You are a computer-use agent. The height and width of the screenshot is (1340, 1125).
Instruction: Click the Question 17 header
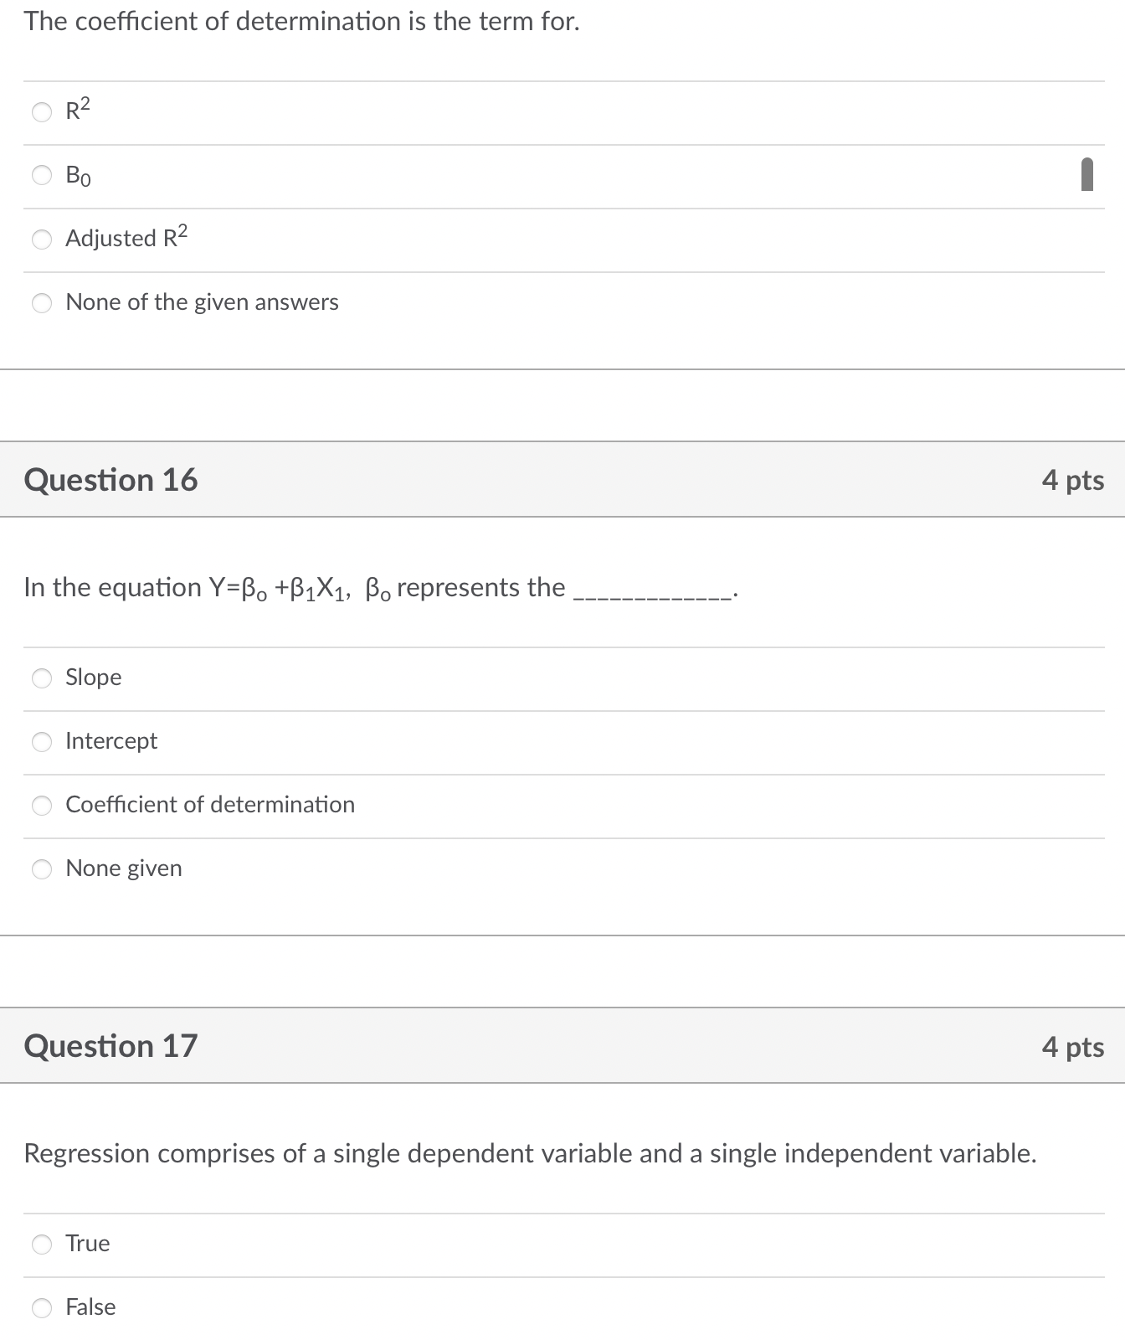coord(111,1045)
